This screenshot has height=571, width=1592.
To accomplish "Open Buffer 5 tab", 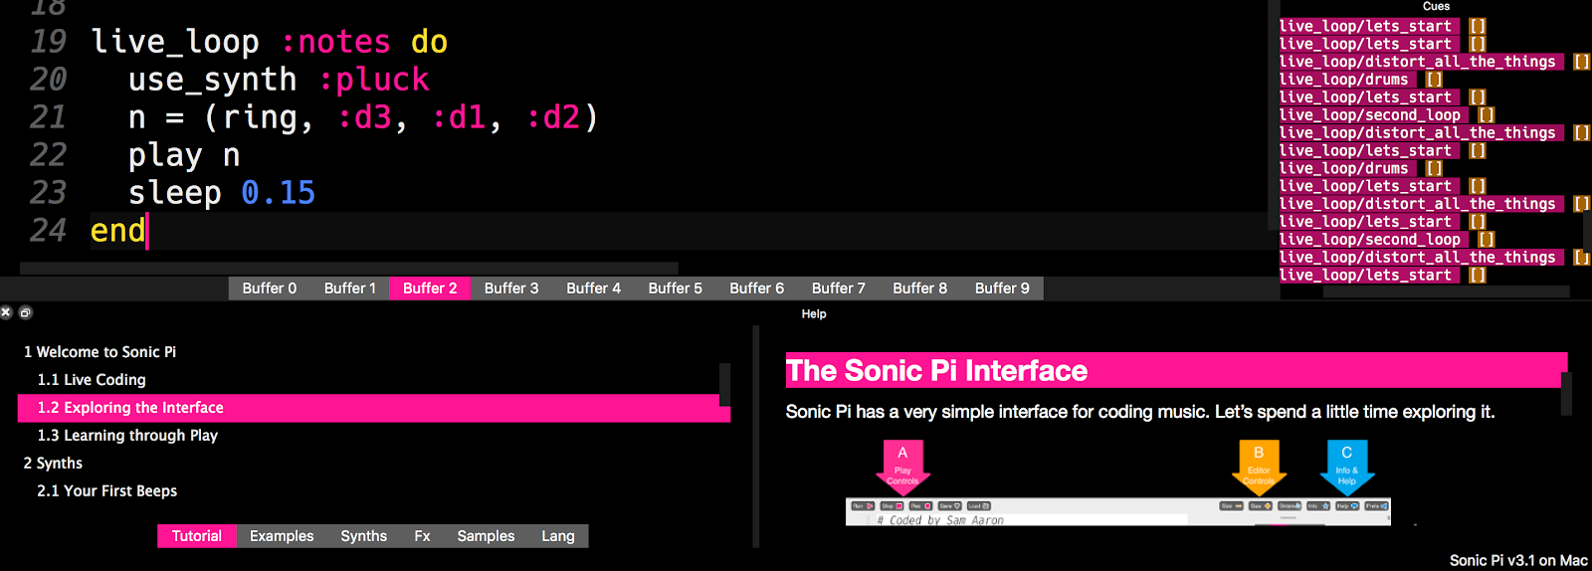I will tap(676, 288).
